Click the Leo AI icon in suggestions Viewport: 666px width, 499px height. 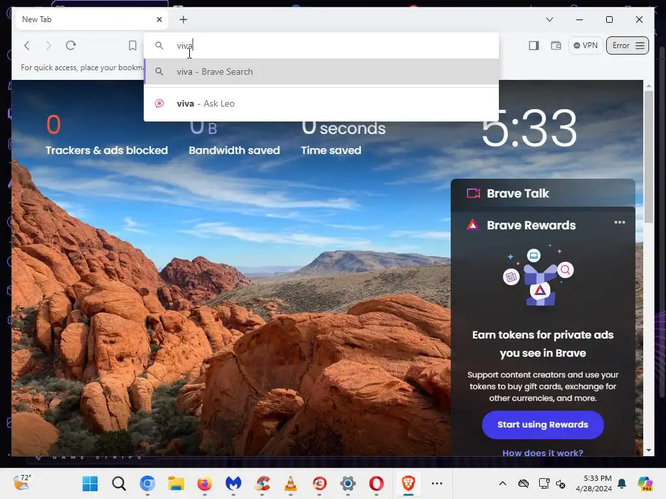[x=159, y=103]
